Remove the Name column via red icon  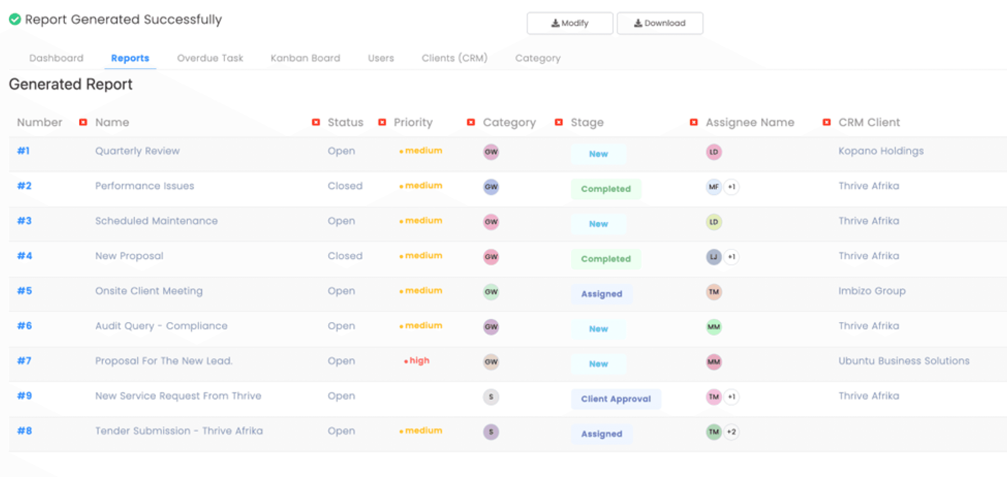(x=83, y=122)
